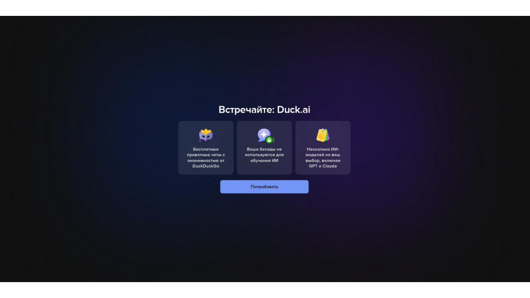Click 'GPT и Claude' text in third card
Image resolution: width=530 pixels, height=298 pixels.
point(323,166)
